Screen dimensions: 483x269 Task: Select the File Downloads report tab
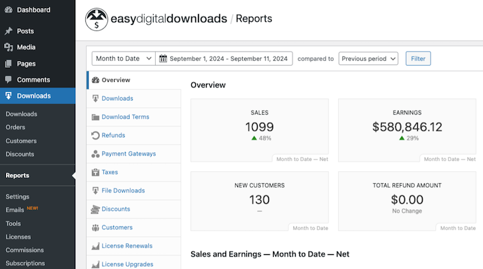point(133,191)
